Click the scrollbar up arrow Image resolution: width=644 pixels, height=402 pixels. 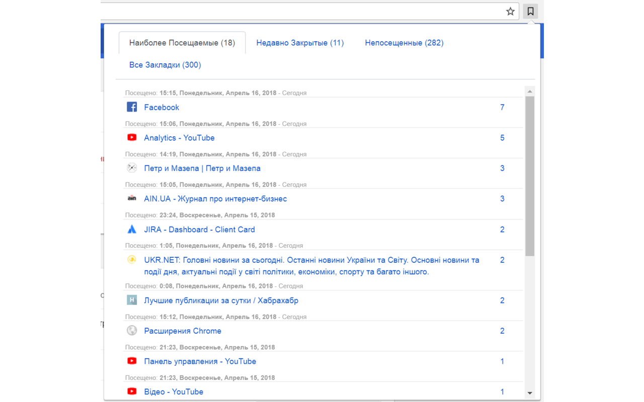tap(529, 91)
